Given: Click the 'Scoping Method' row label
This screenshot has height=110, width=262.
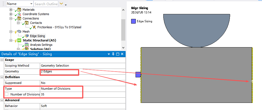Looking at the screenshot, I should click(17, 66).
